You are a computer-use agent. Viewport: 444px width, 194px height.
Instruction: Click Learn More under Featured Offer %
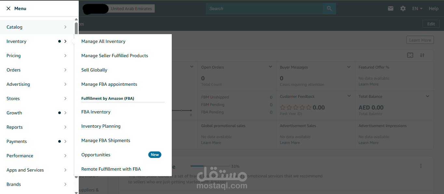369,84
